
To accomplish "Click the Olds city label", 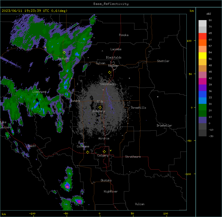I will click(x=100, y=102).
